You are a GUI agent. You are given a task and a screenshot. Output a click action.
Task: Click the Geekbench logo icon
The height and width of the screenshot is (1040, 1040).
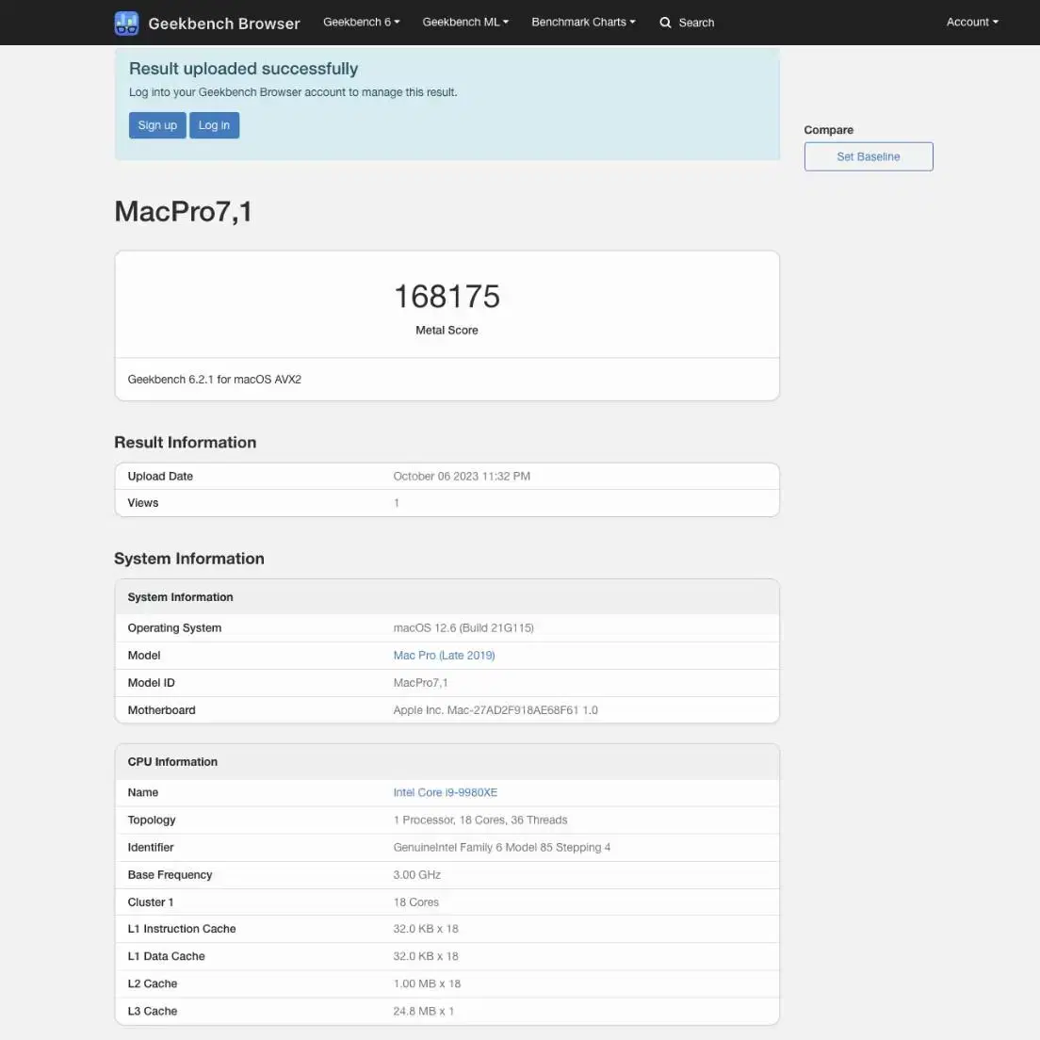coord(126,23)
